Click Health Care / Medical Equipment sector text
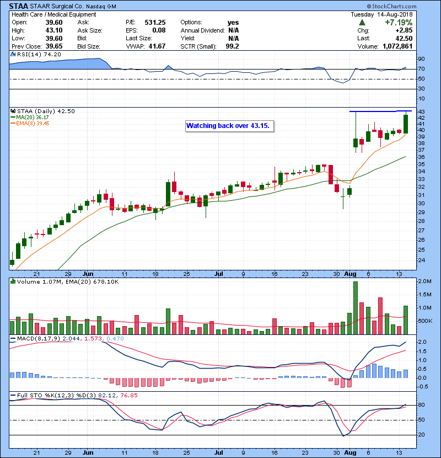This screenshot has height=458, width=441. point(53,14)
